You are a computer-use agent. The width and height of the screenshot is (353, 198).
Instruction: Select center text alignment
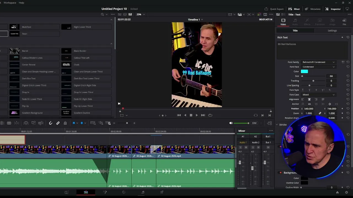coord(309,99)
